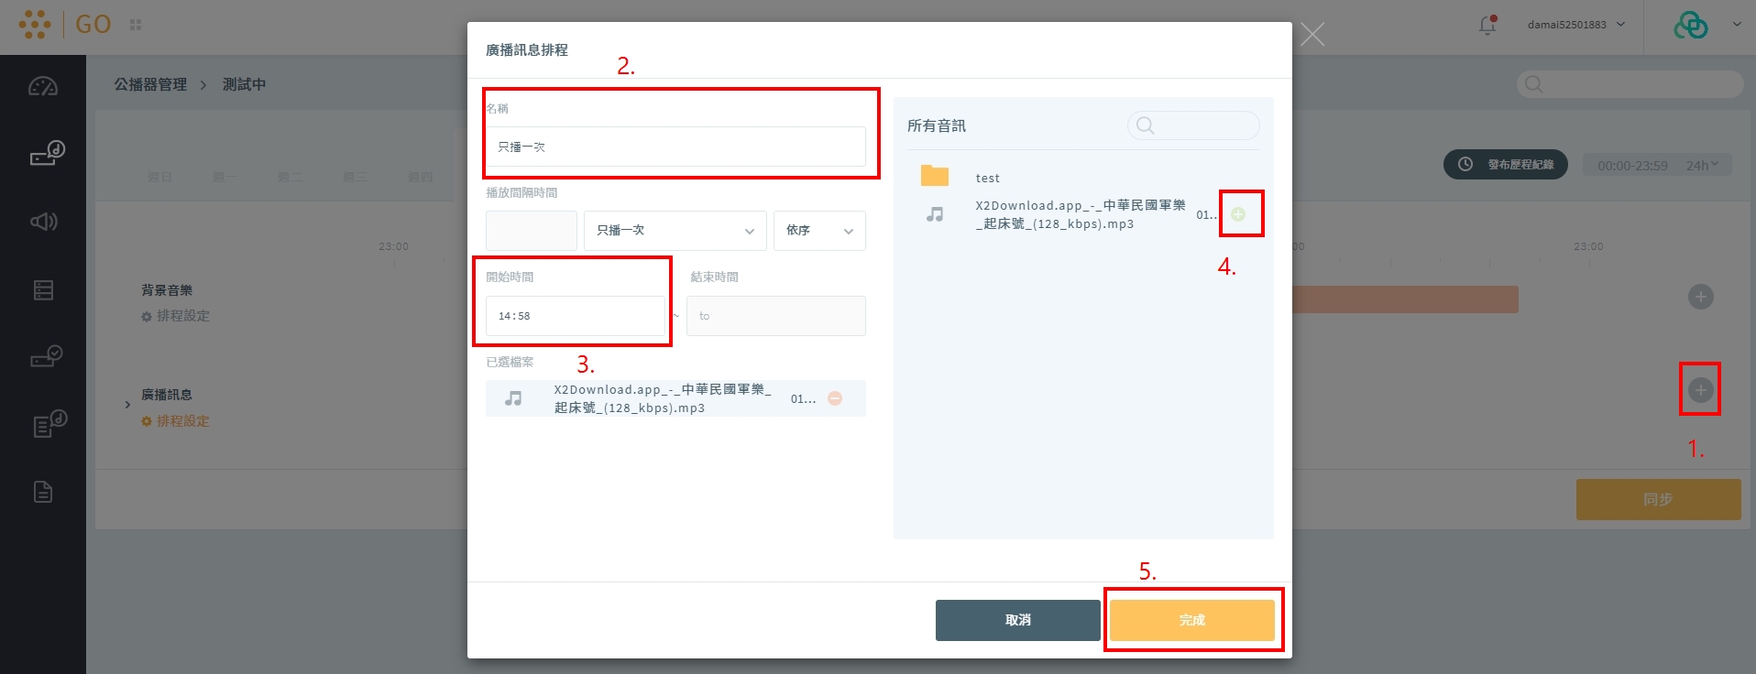Click the green add icon beside the mp3 file
The image size is (1756, 674).
pyautogui.click(x=1238, y=214)
